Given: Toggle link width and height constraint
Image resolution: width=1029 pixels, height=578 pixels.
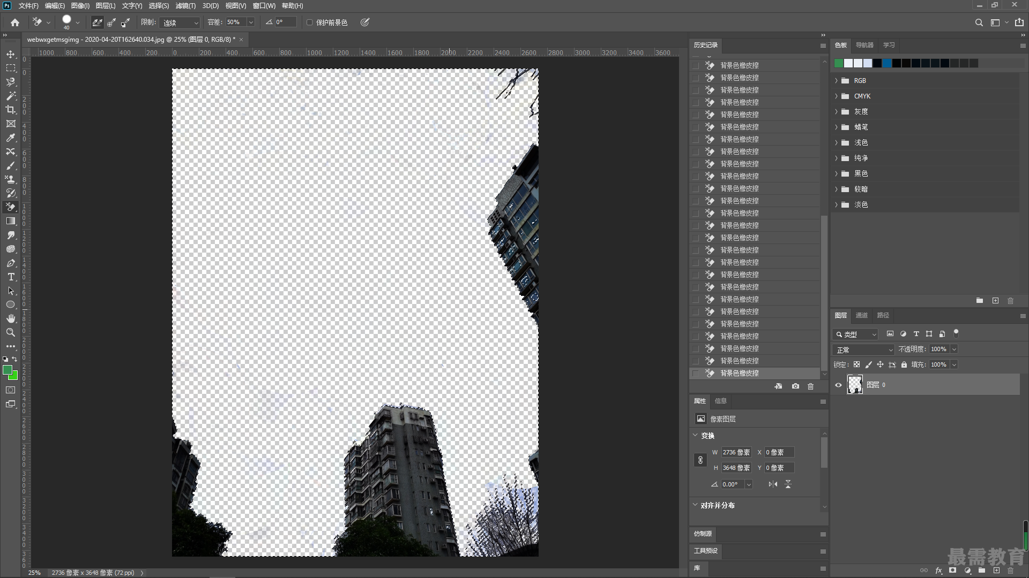Looking at the screenshot, I should [700, 460].
